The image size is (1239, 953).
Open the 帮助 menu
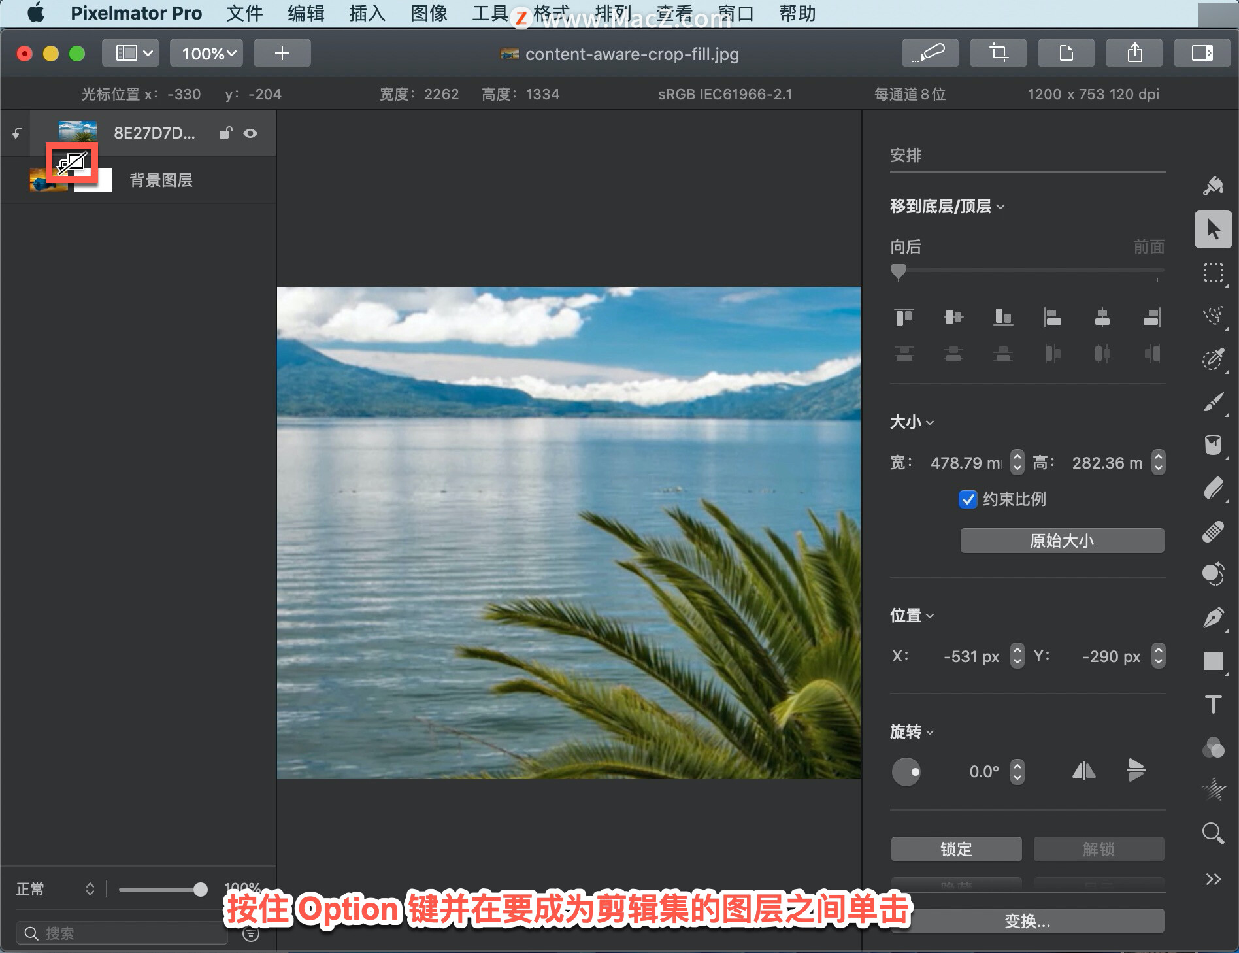point(797,13)
